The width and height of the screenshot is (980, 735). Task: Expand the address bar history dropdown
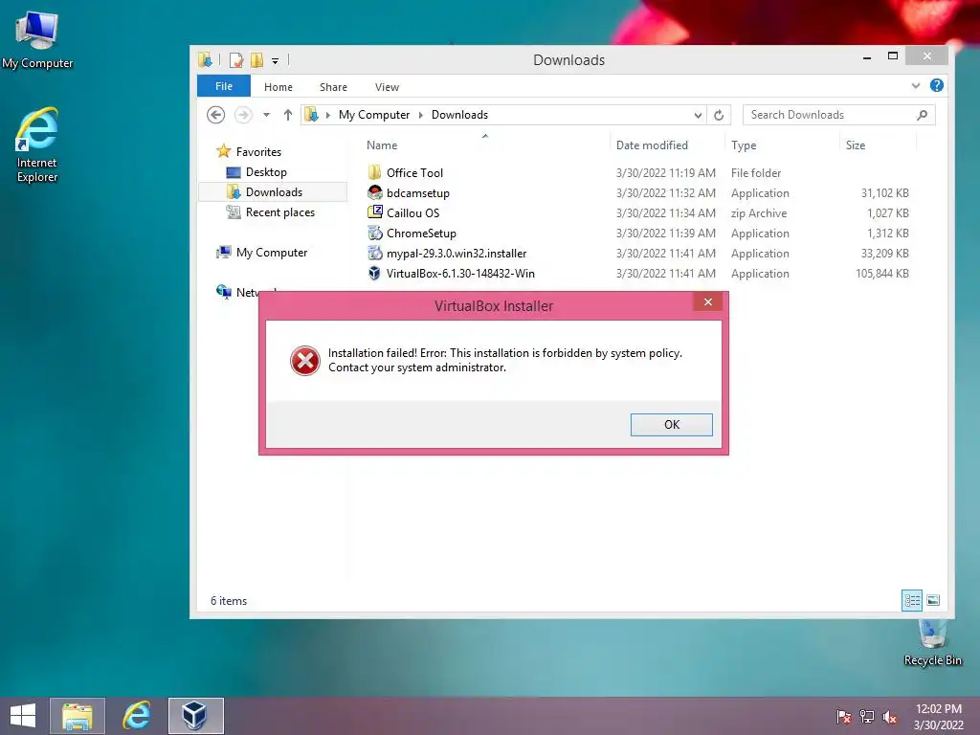(x=698, y=115)
